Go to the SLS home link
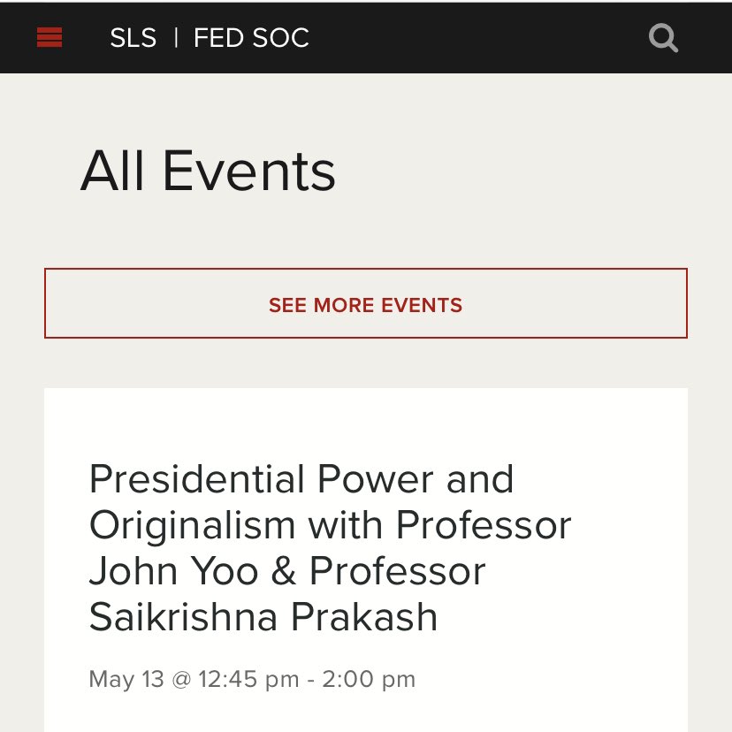This screenshot has height=732, width=732. [133, 38]
